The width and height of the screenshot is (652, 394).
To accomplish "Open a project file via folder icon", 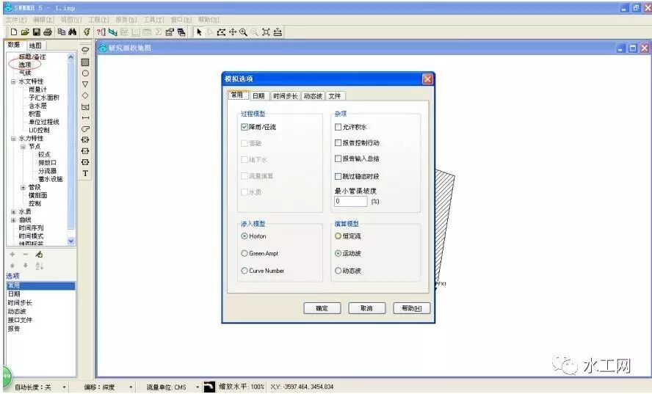I will pos(25,32).
